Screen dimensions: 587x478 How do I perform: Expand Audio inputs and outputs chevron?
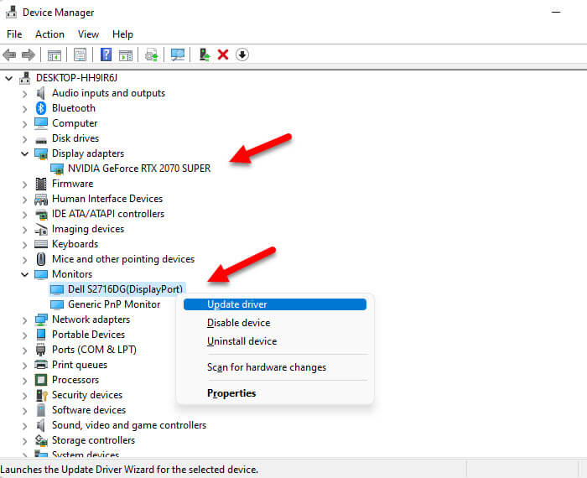(24, 94)
